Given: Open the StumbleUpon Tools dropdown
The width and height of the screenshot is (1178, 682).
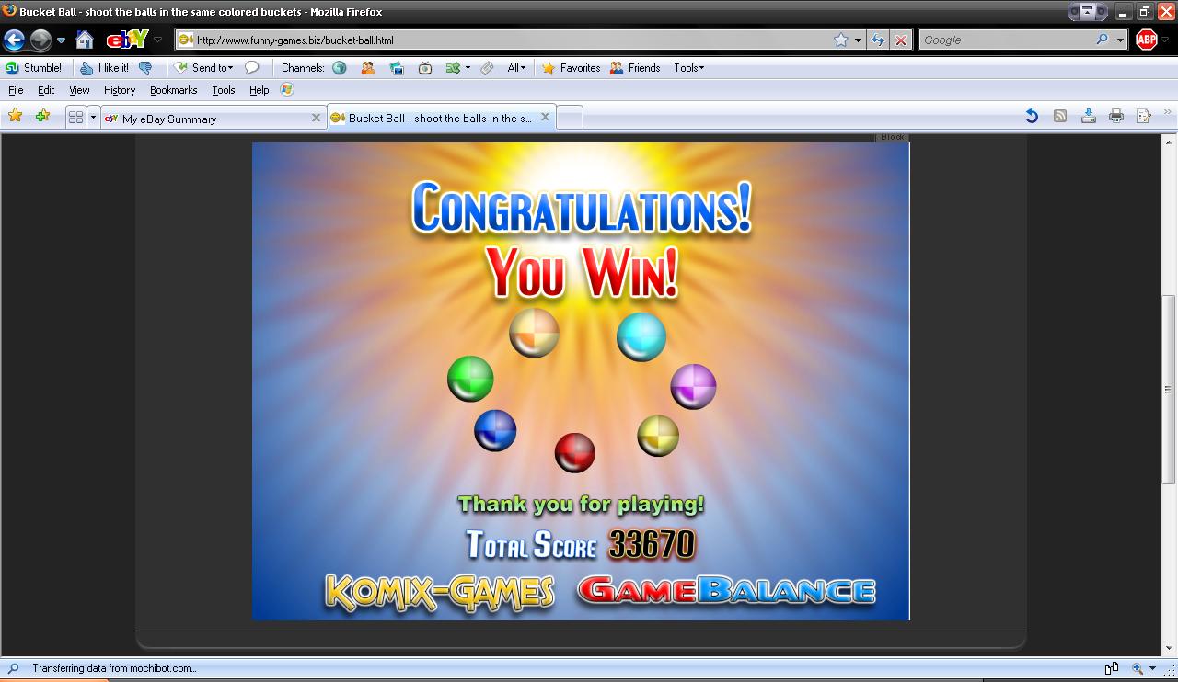Looking at the screenshot, I should (x=688, y=68).
